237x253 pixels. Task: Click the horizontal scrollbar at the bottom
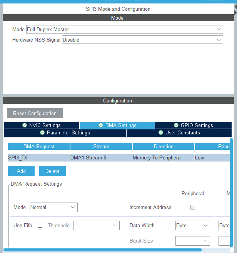coord(103,250)
